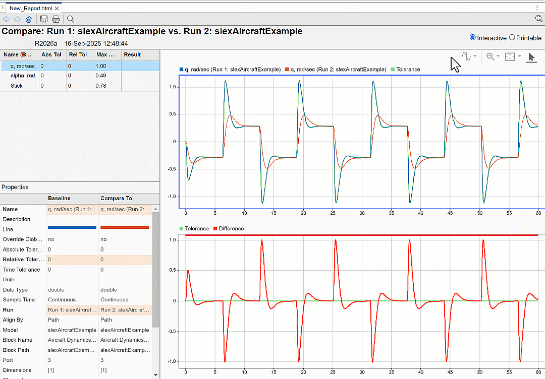This screenshot has height=379, width=545.
Task: Click the Time Tolerance property label
Action: click(x=21, y=270)
